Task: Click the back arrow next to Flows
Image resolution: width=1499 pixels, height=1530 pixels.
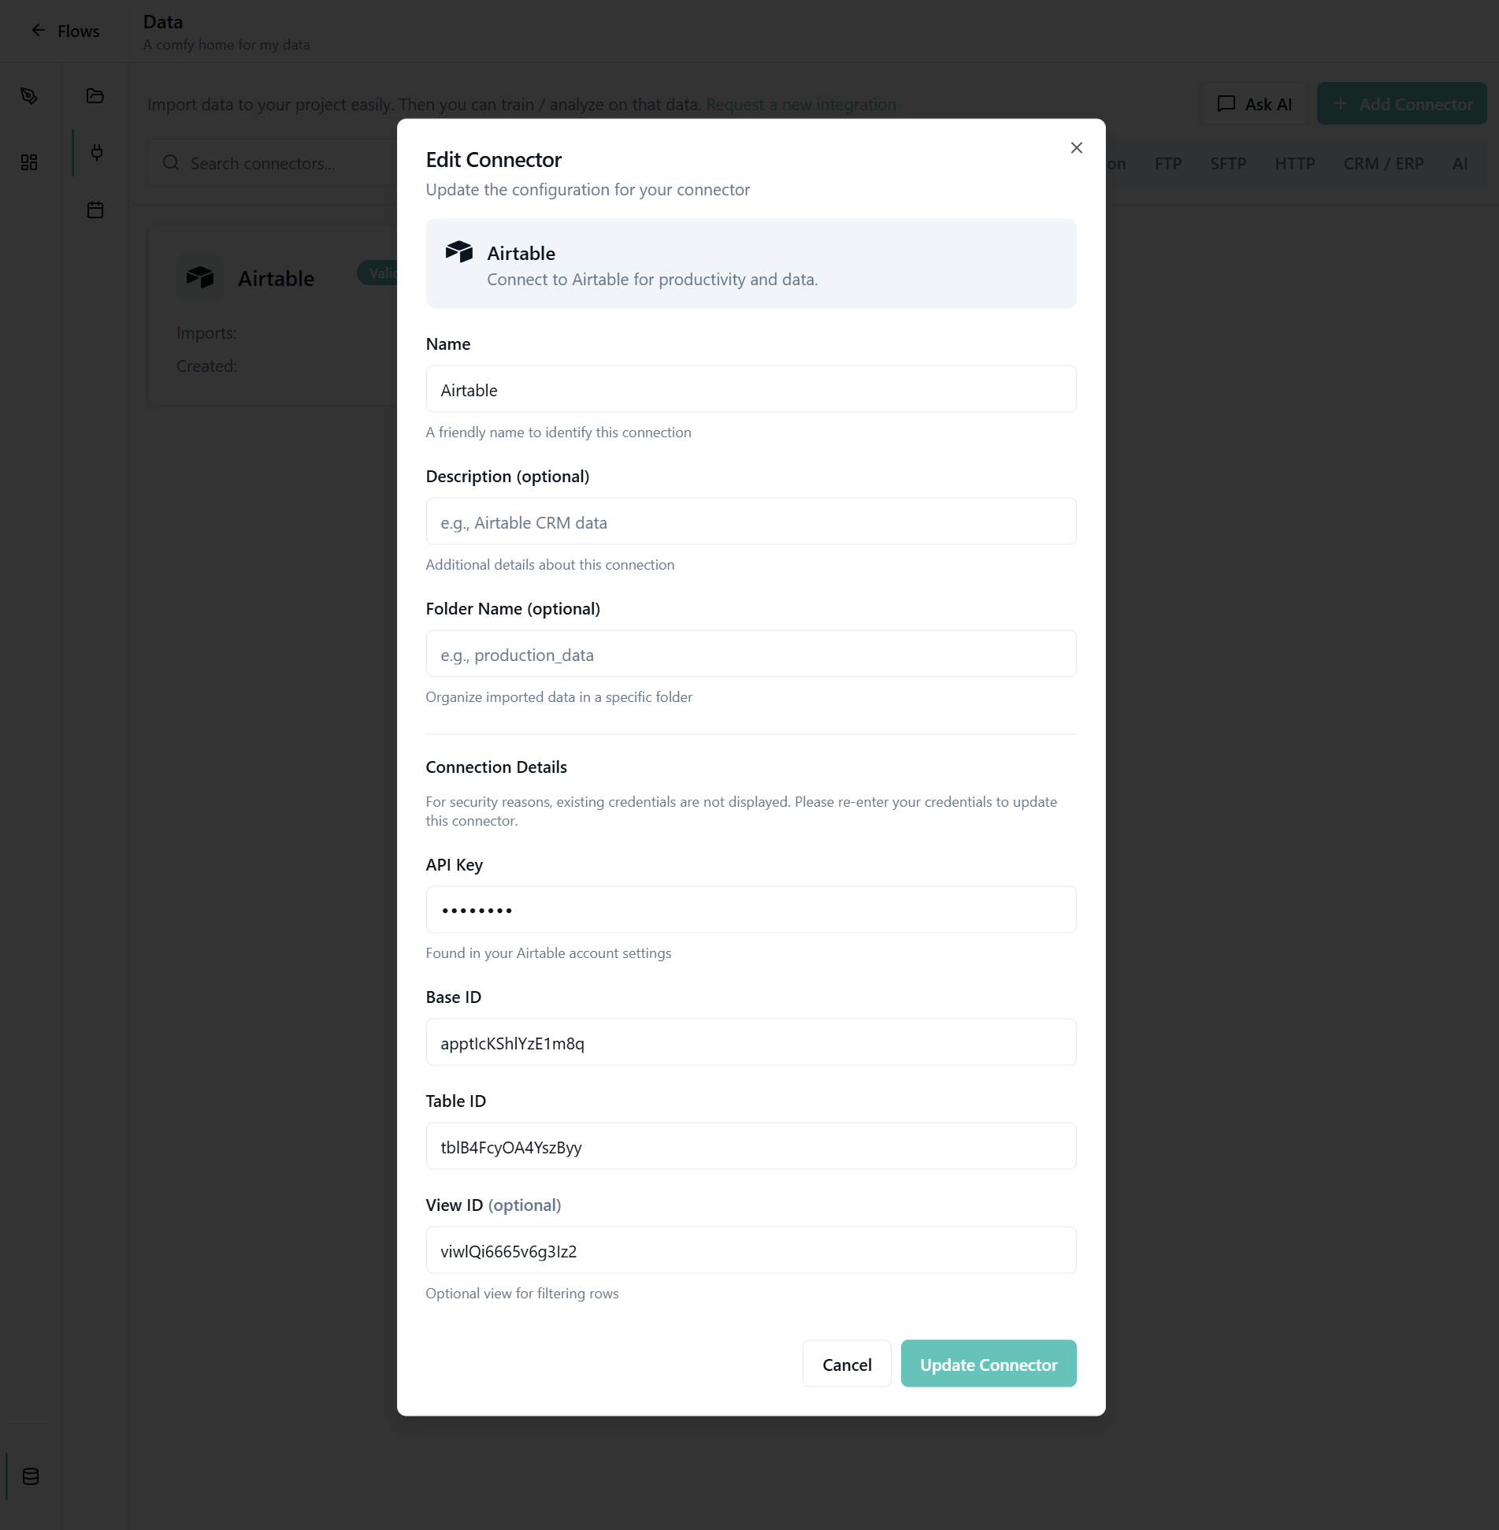Action: coord(38,31)
